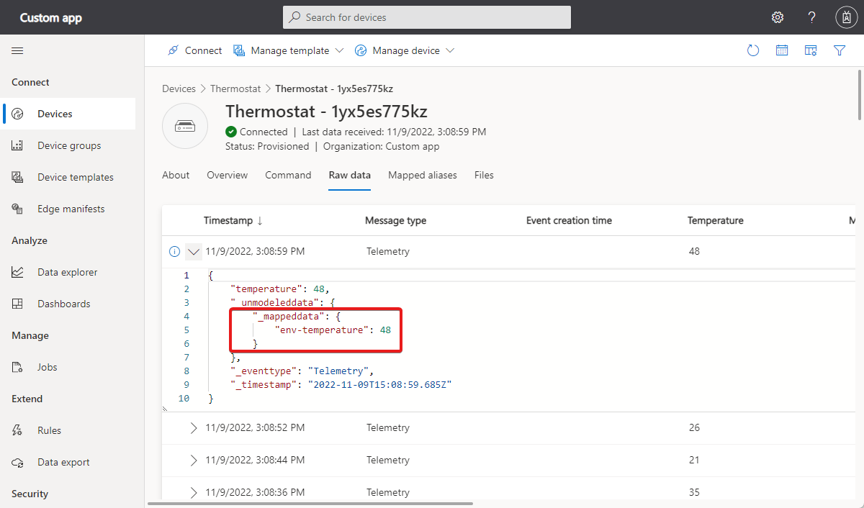Click info icon on 3:08:59 PM row
The height and width of the screenshot is (508, 864).
point(174,252)
